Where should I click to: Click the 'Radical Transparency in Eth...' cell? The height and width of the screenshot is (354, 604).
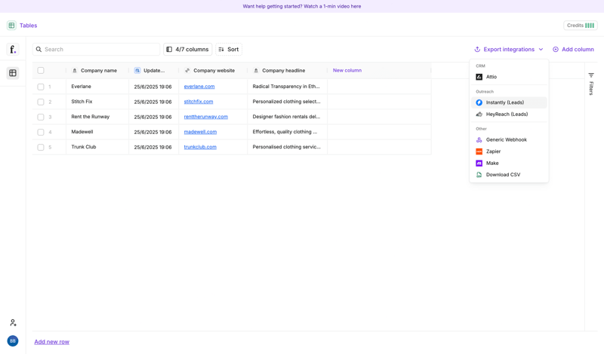point(288,87)
